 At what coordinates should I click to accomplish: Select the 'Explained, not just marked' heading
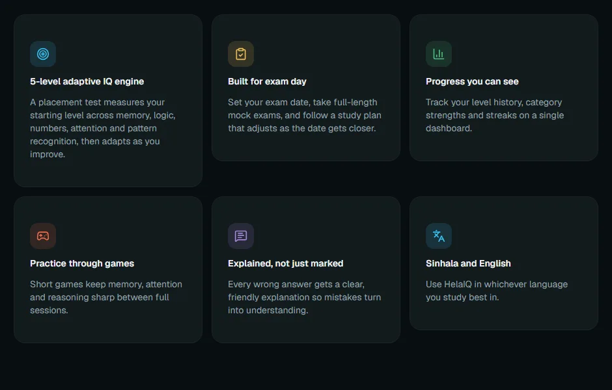tap(285, 263)
